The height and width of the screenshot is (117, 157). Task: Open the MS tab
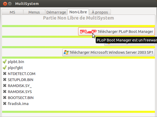click(x=13, y=12)
